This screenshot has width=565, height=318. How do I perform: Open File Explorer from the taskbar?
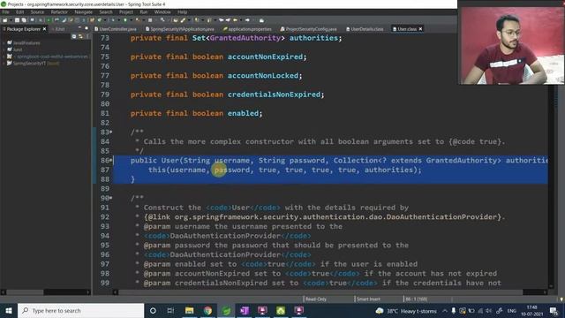coord(189,310)
